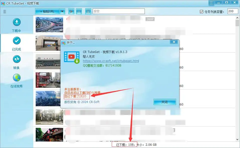
Task: Click the 已下载: 108 status text
Action: click(125, 145)
